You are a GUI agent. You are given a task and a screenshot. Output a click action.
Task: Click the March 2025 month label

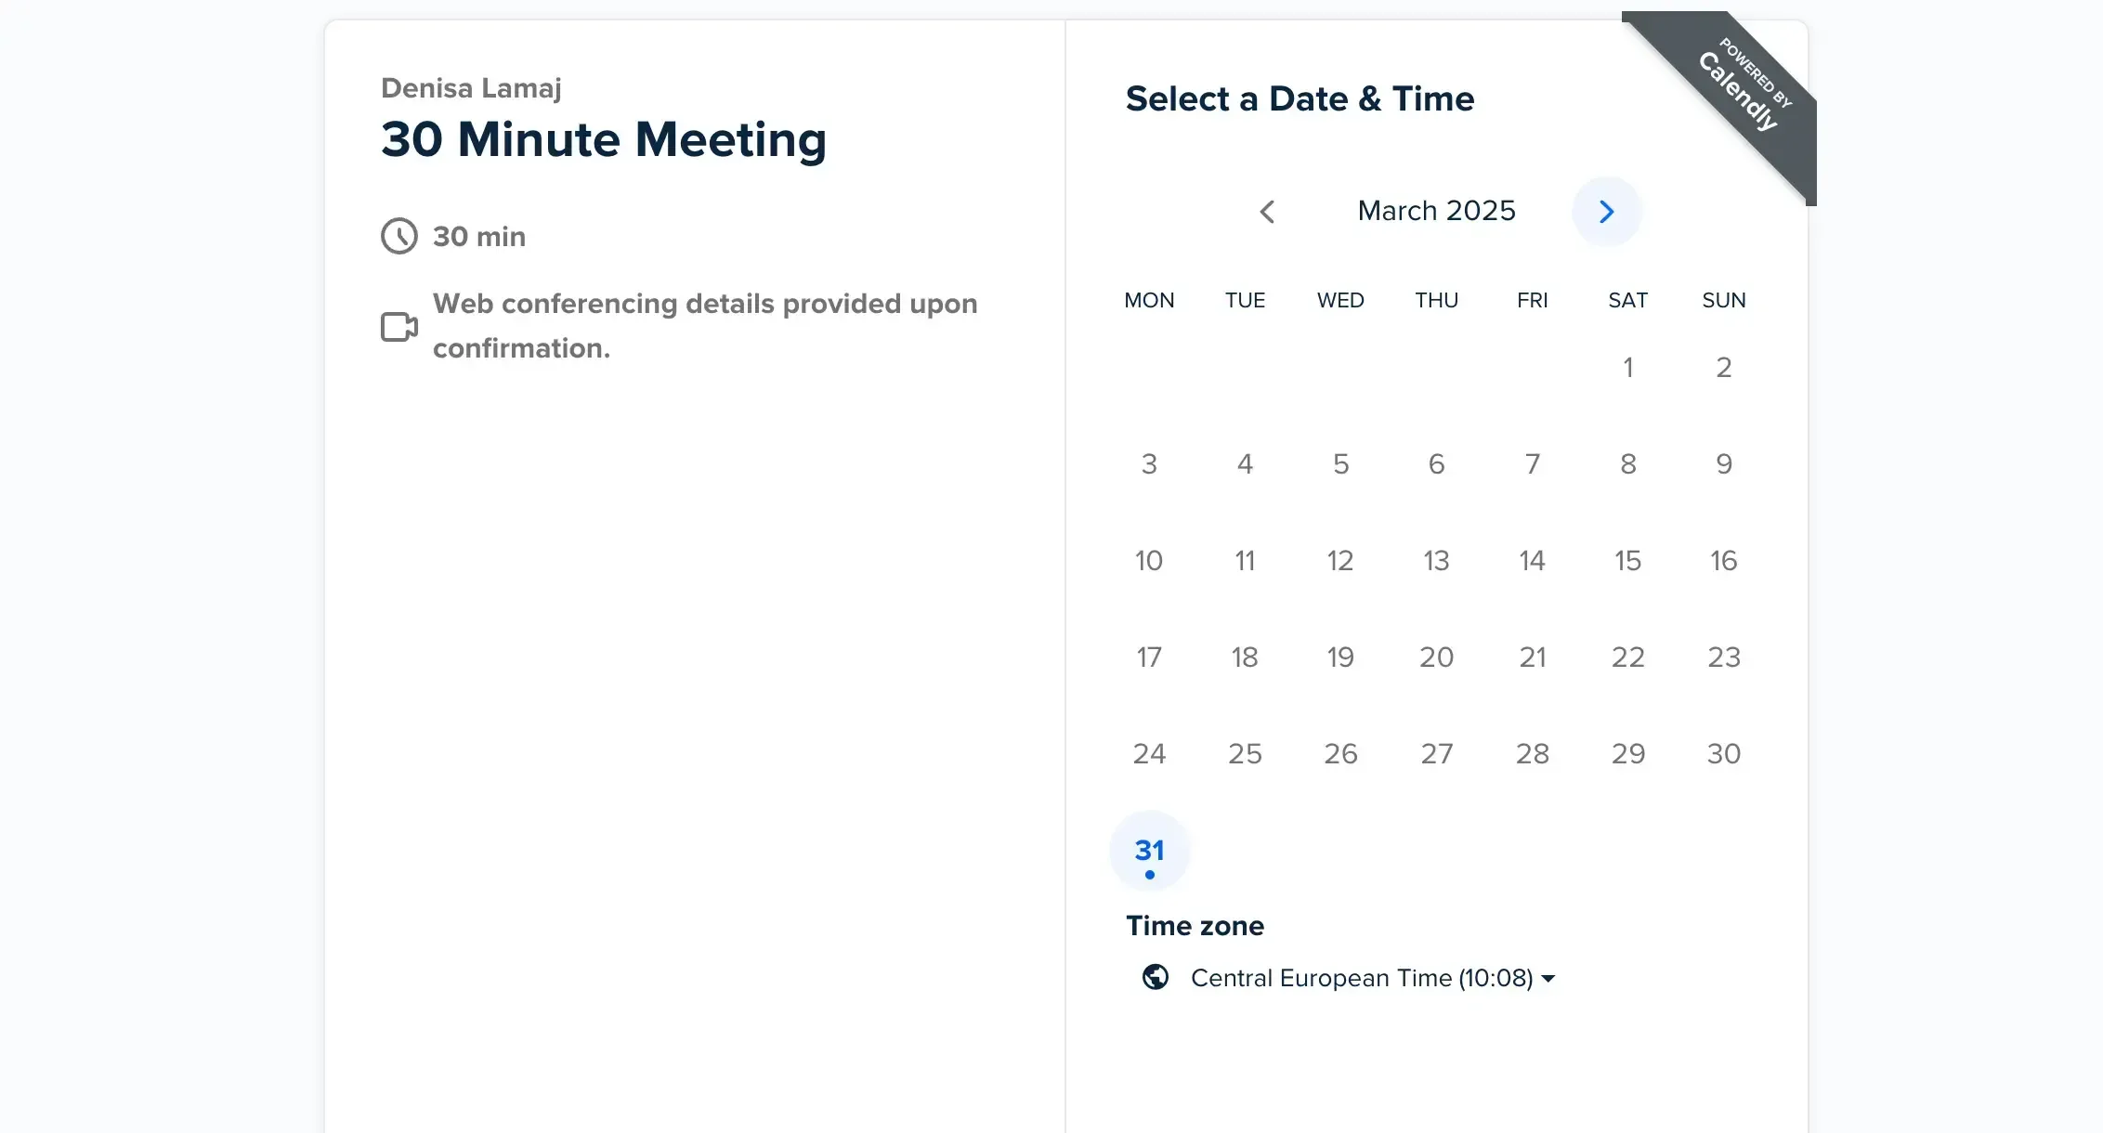(1436, 211)
